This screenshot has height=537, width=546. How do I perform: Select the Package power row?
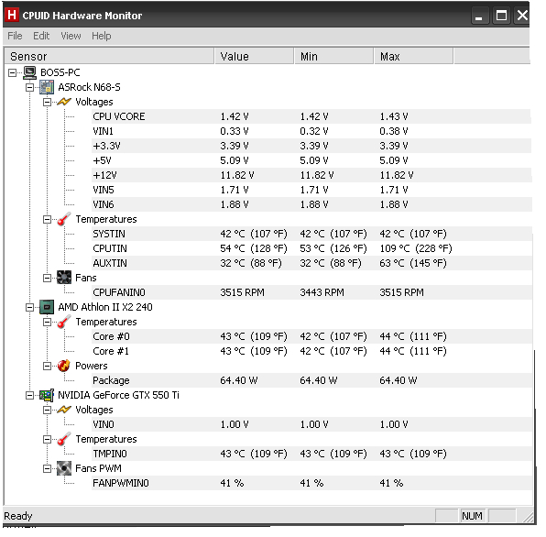click(x=311, y=380)
